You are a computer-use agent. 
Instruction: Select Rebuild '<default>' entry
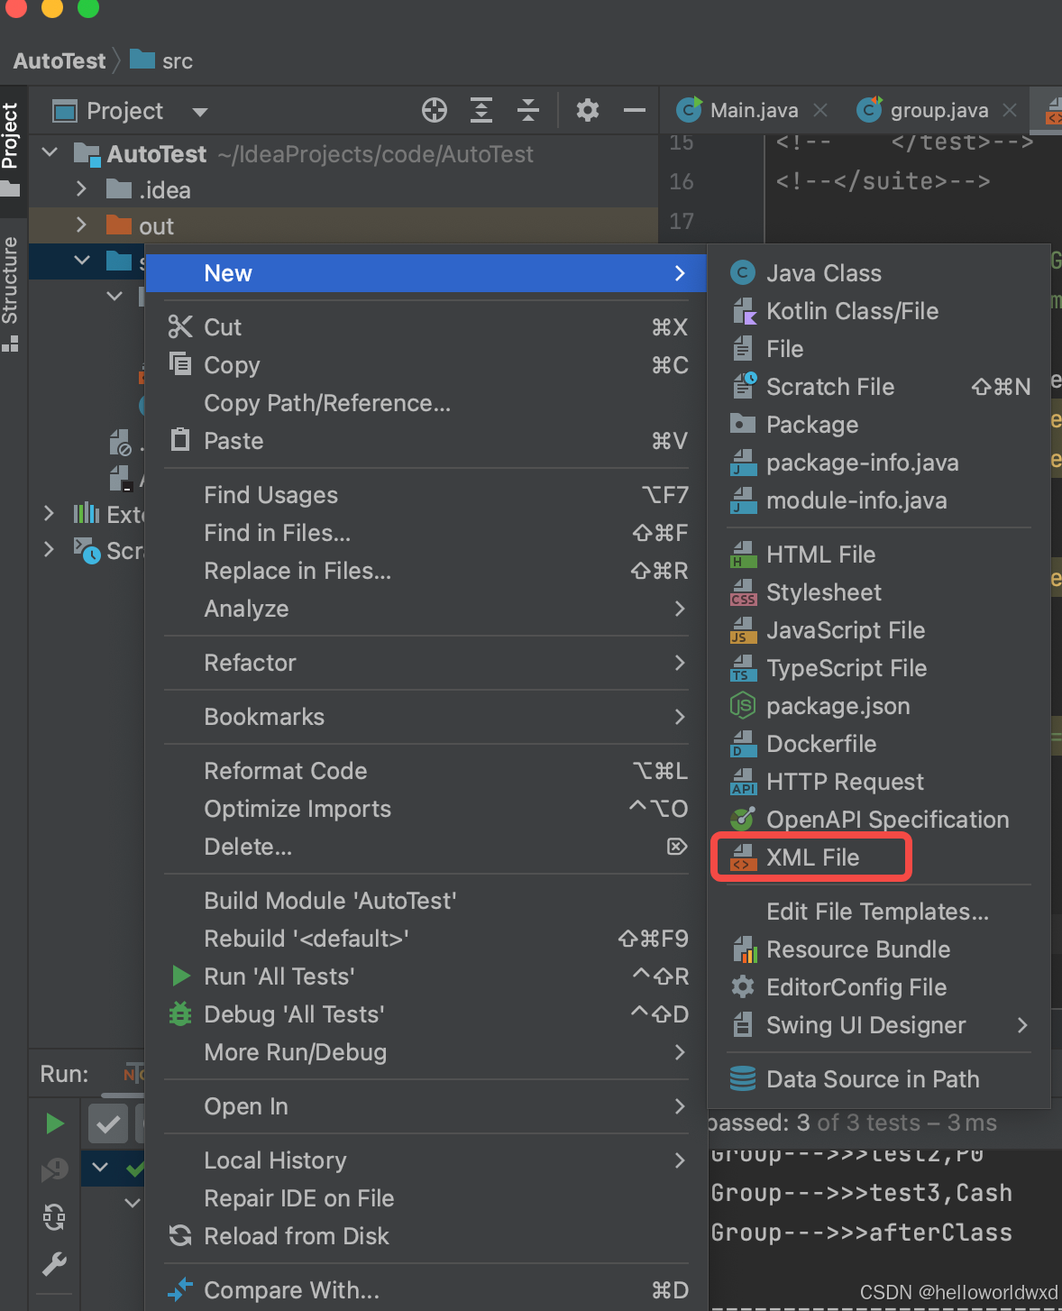pos(426,939)
